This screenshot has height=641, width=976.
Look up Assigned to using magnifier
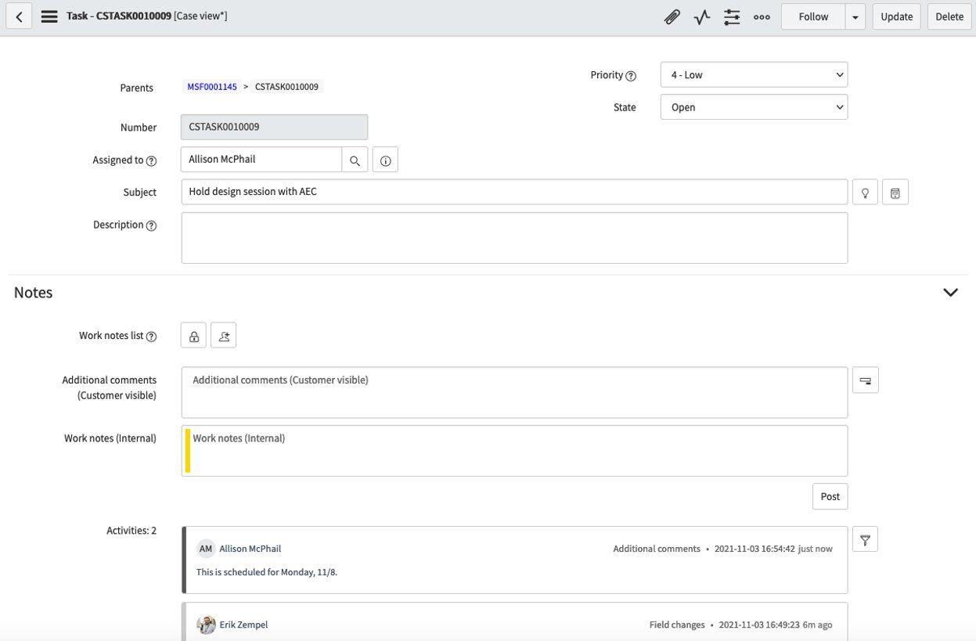point(355,160)
